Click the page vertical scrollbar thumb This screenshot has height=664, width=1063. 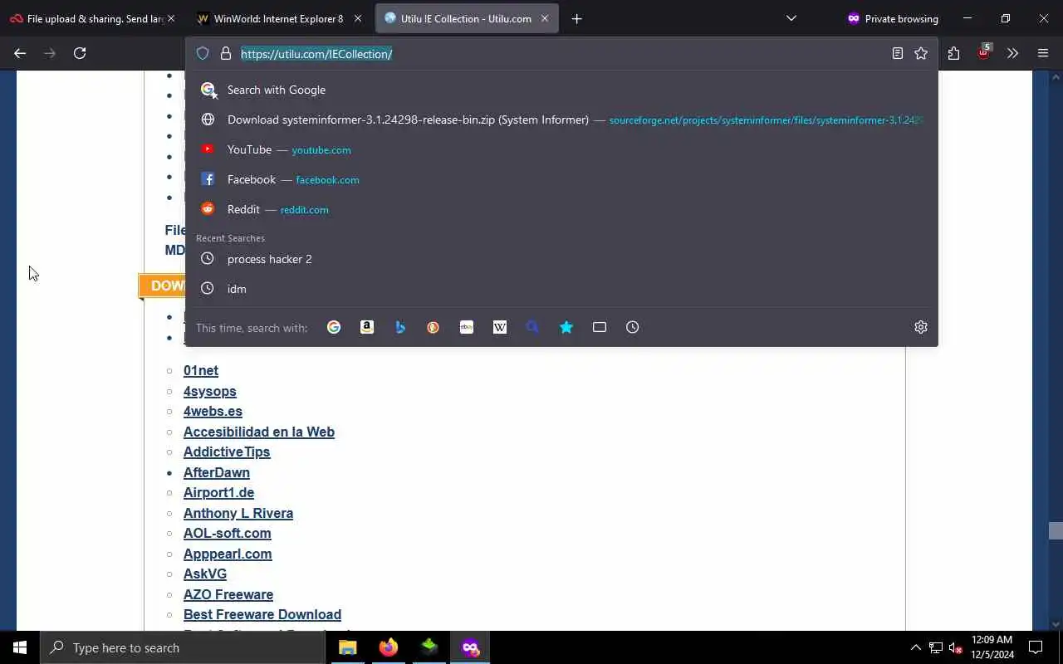point(1056,531)
